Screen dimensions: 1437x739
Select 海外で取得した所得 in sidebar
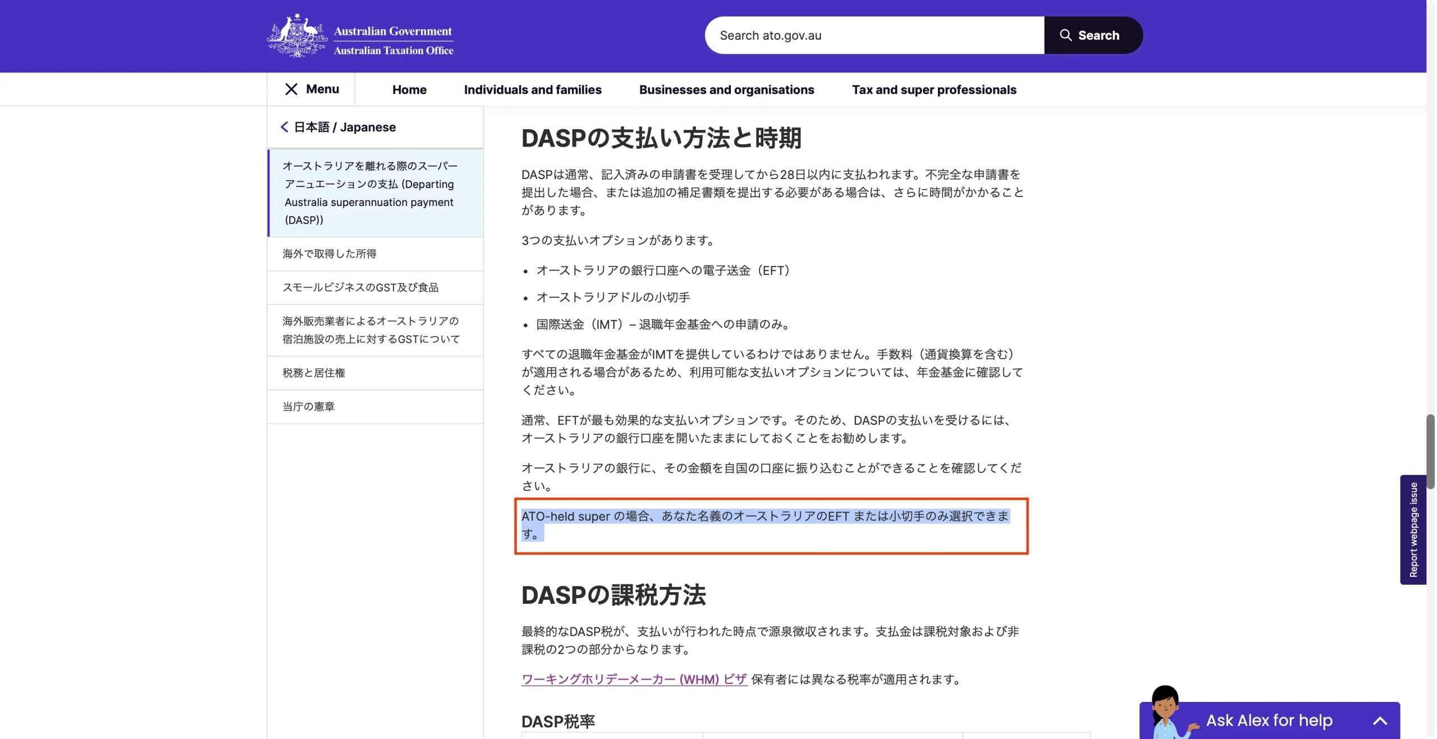tap(329, 254)
